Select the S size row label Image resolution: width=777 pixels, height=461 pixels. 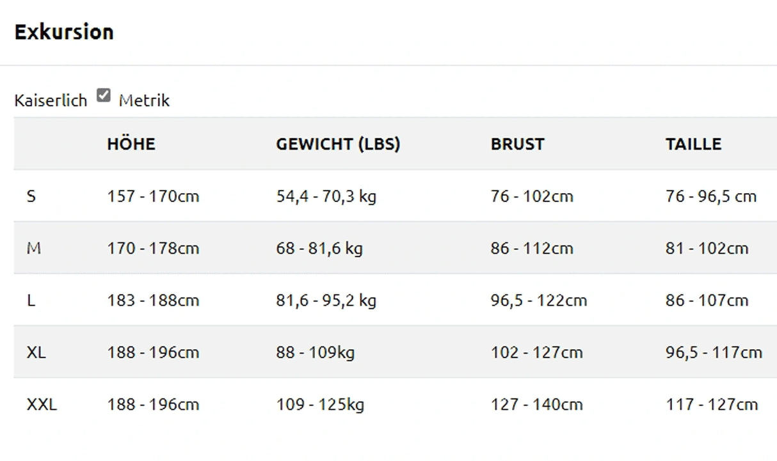31,196
